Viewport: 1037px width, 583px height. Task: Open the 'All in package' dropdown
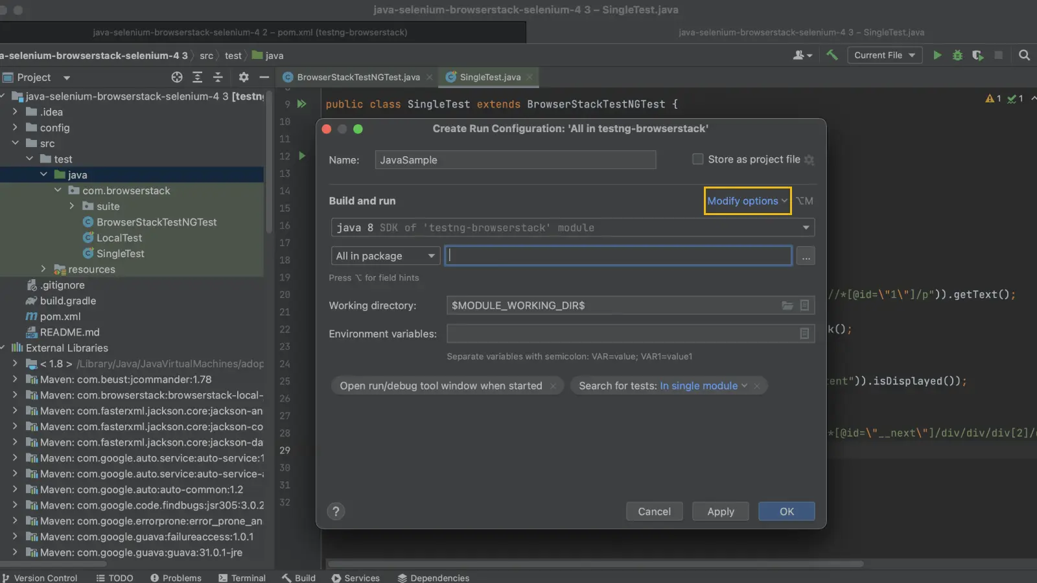coord(385,257)
